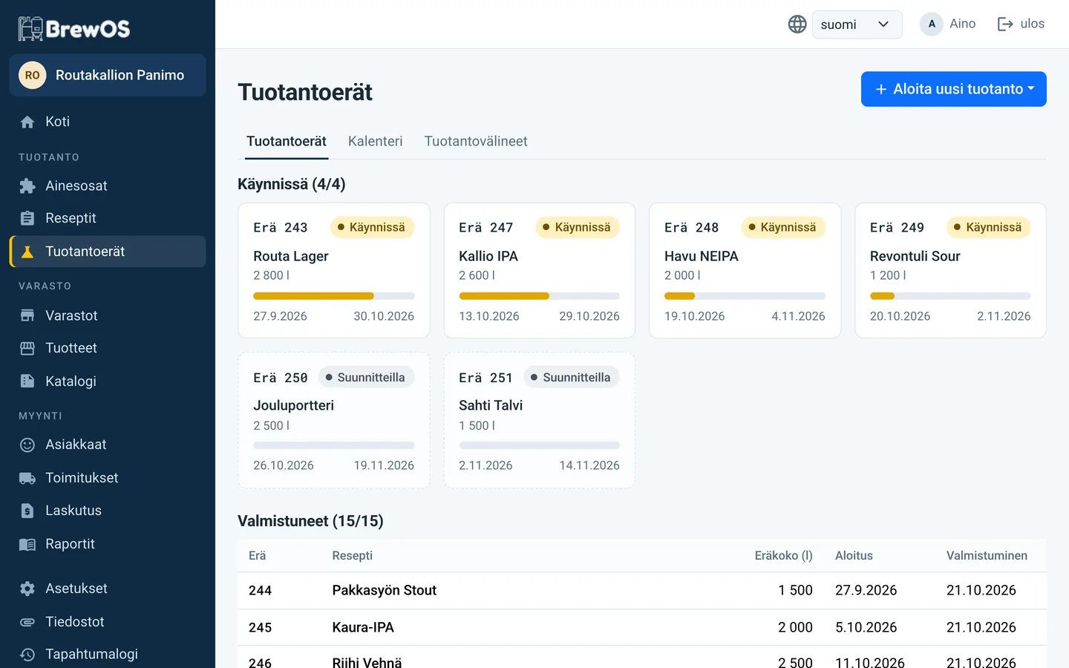The image size is (1069, 668).
Task: Click the Käynnissä (4/4) section heading
Action: 292,184
